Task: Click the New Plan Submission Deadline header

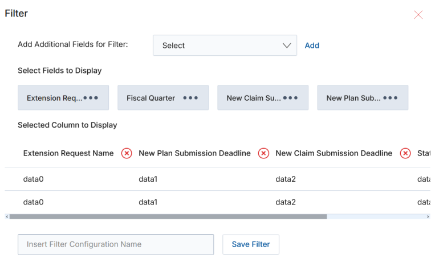Action: click(x=194, y=153)
